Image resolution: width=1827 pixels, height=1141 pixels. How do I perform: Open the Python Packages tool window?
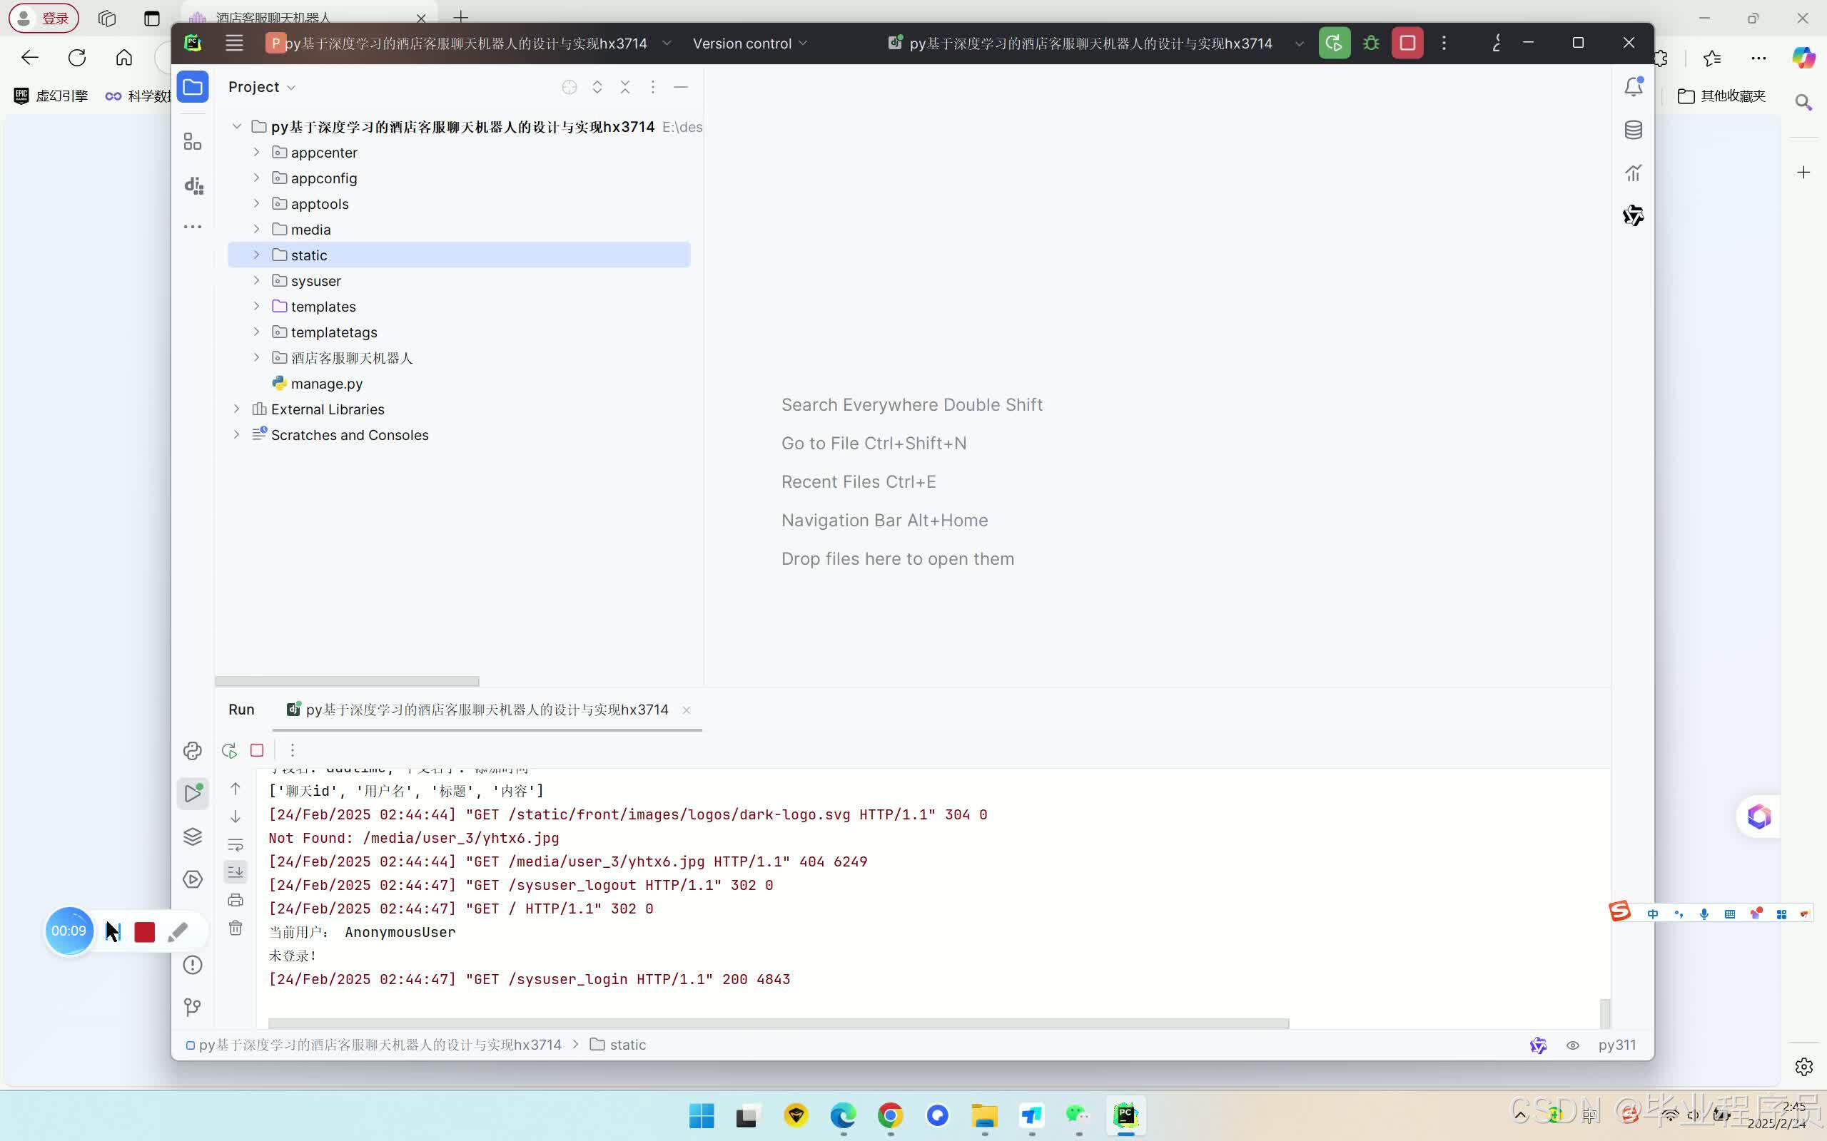click(193, 836)
